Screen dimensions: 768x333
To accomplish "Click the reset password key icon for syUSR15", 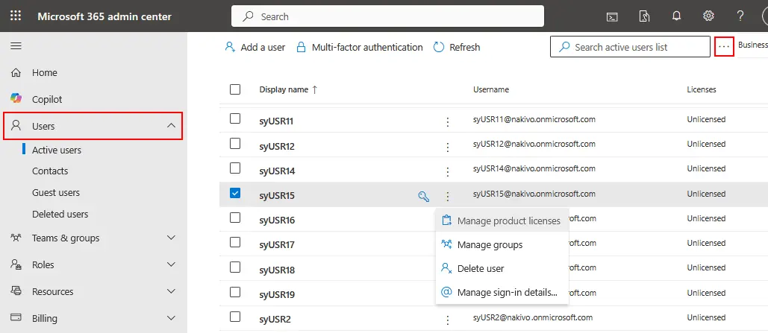I will [424, 196].
